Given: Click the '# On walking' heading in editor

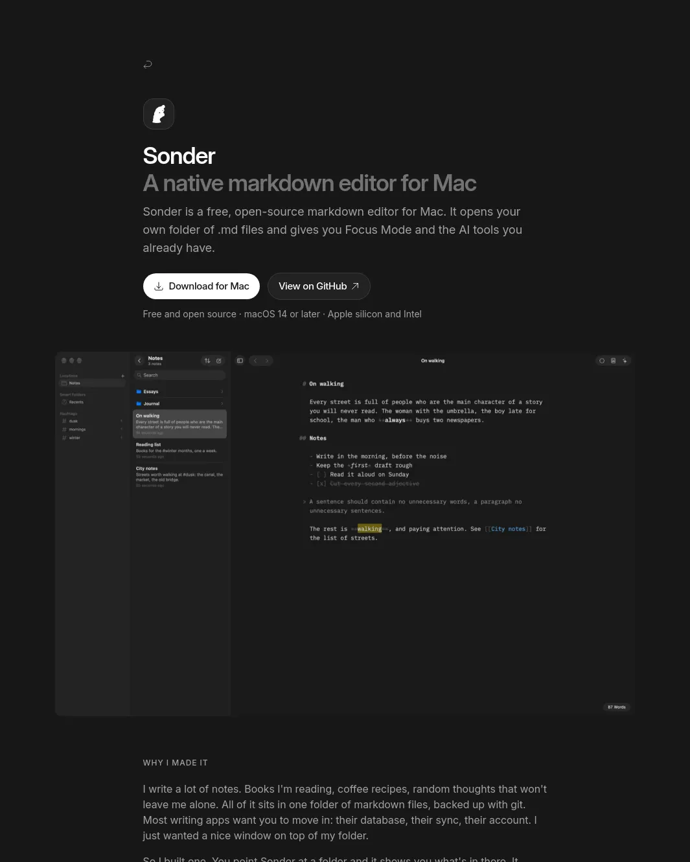Looking at the screenshot, I should point(323,384).
